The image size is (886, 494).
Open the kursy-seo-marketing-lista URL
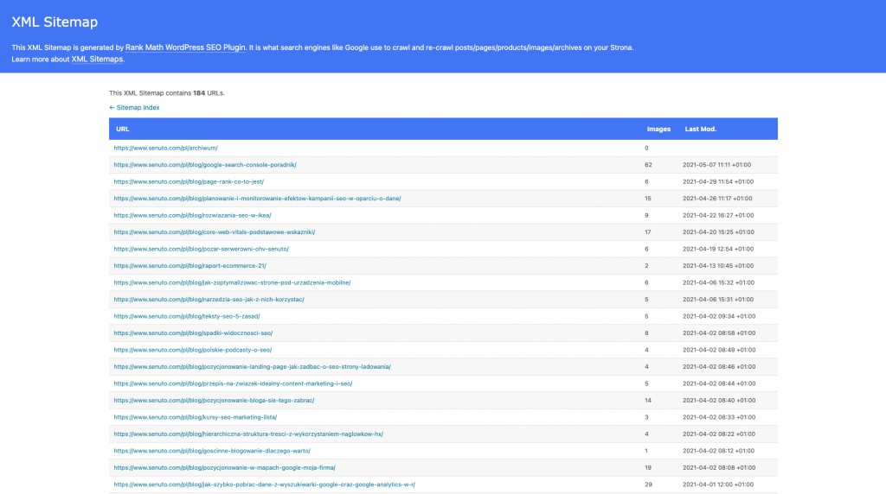coord(196,417)
